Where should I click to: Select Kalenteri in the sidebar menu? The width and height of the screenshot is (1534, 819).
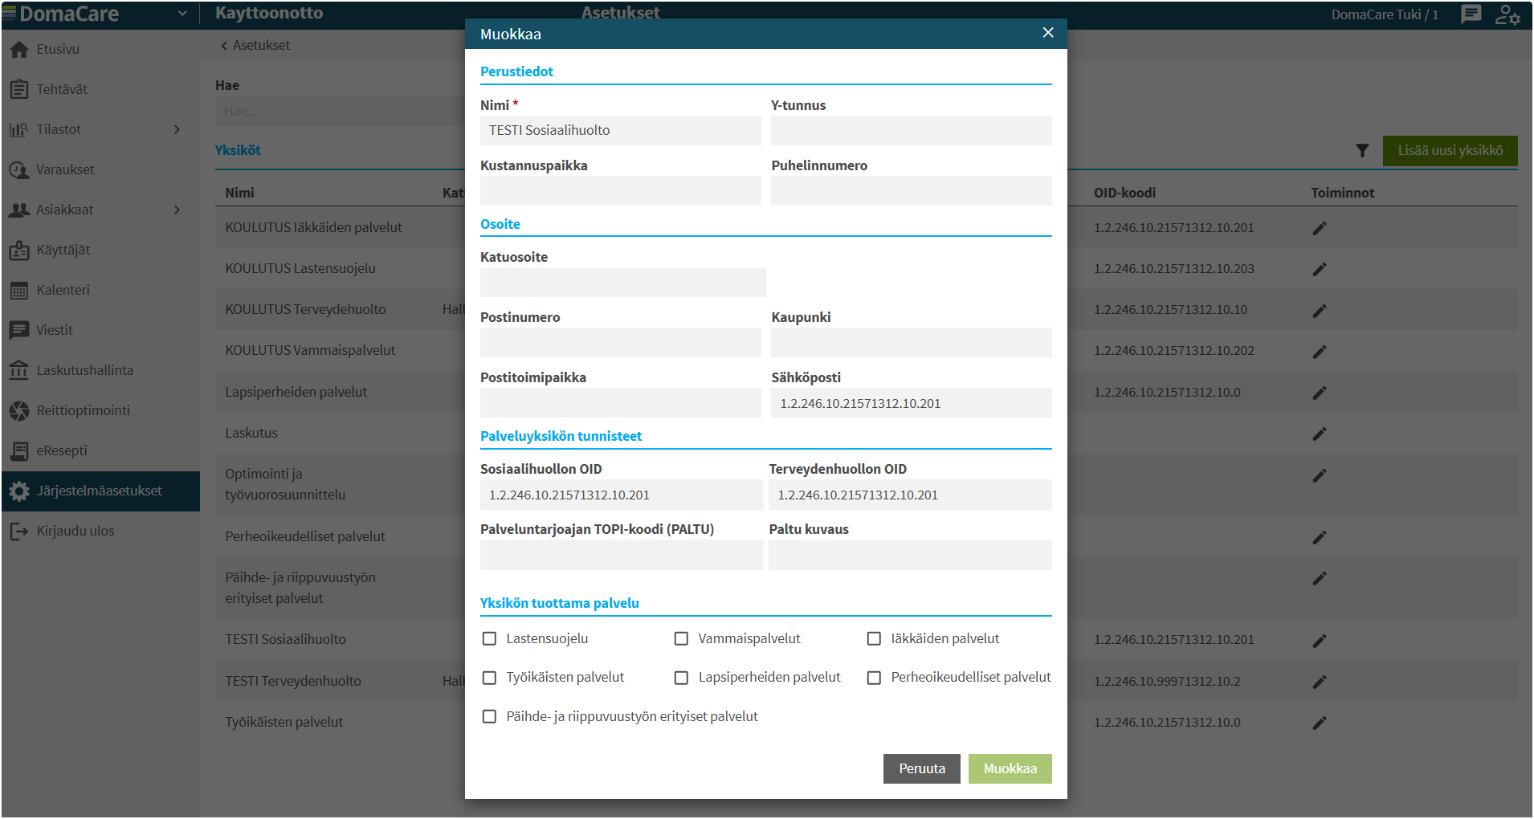63,290
